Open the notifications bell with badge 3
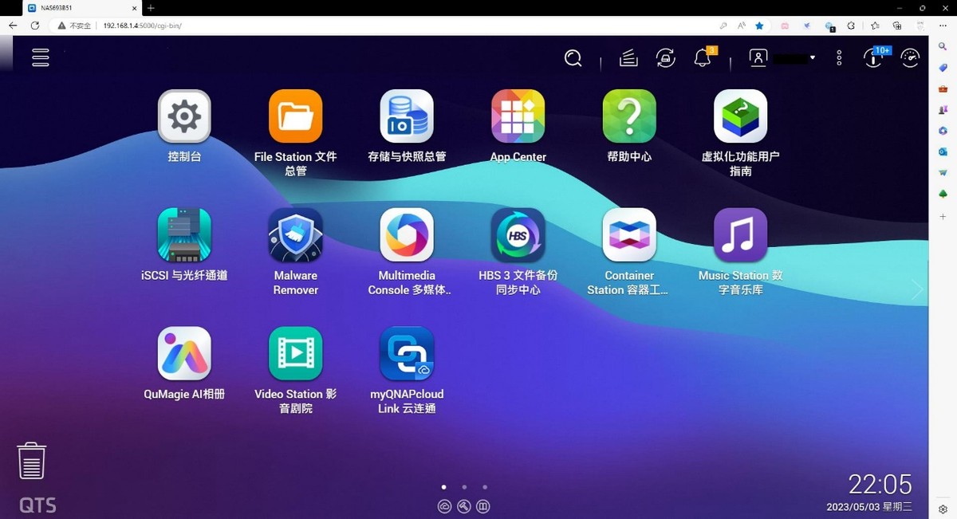The image size is (957, 519). tap(701, 58)
